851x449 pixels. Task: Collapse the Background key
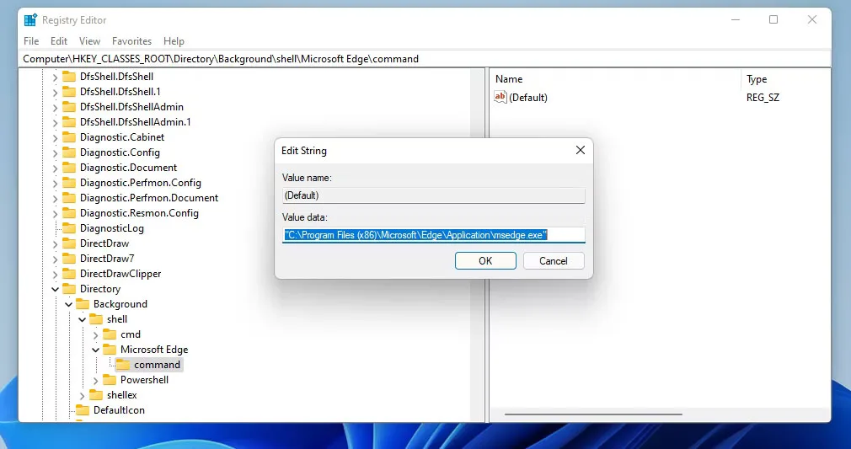pyautogui.click(x=68, y=305)
